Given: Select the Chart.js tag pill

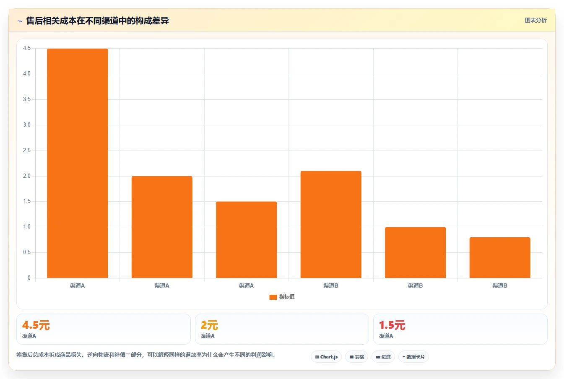Looking at the screenshot, I should (x=326, y=357).
